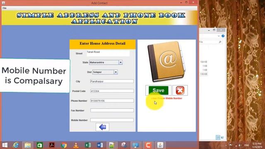
Task: Open the State dropdown arrow
Action: (x=120, y=62)
